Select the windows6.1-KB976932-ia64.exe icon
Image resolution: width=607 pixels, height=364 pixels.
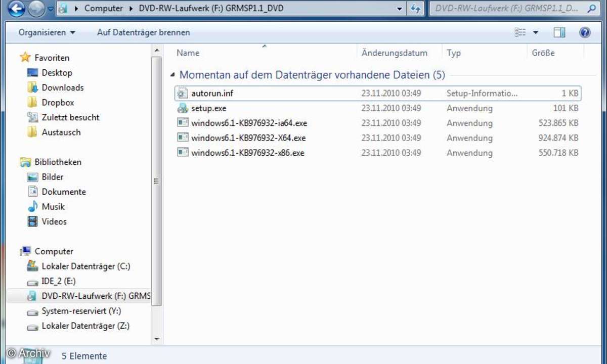click(183, 123)
